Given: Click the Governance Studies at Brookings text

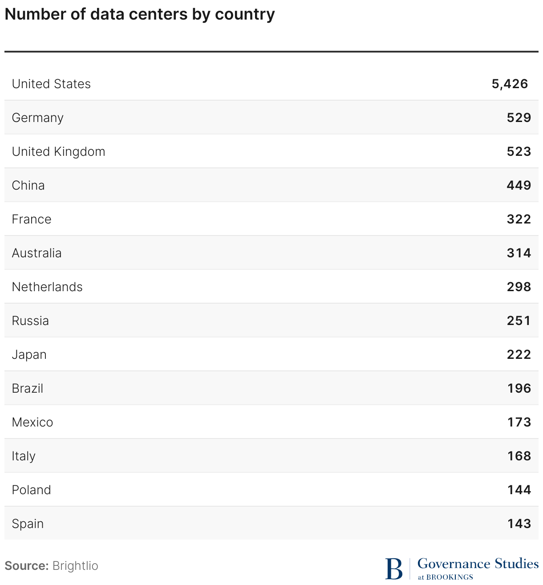Looking at the screenshot, I should coord(478,568).
